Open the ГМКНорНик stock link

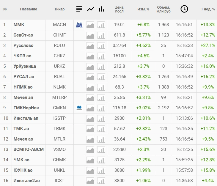[26, 108]
